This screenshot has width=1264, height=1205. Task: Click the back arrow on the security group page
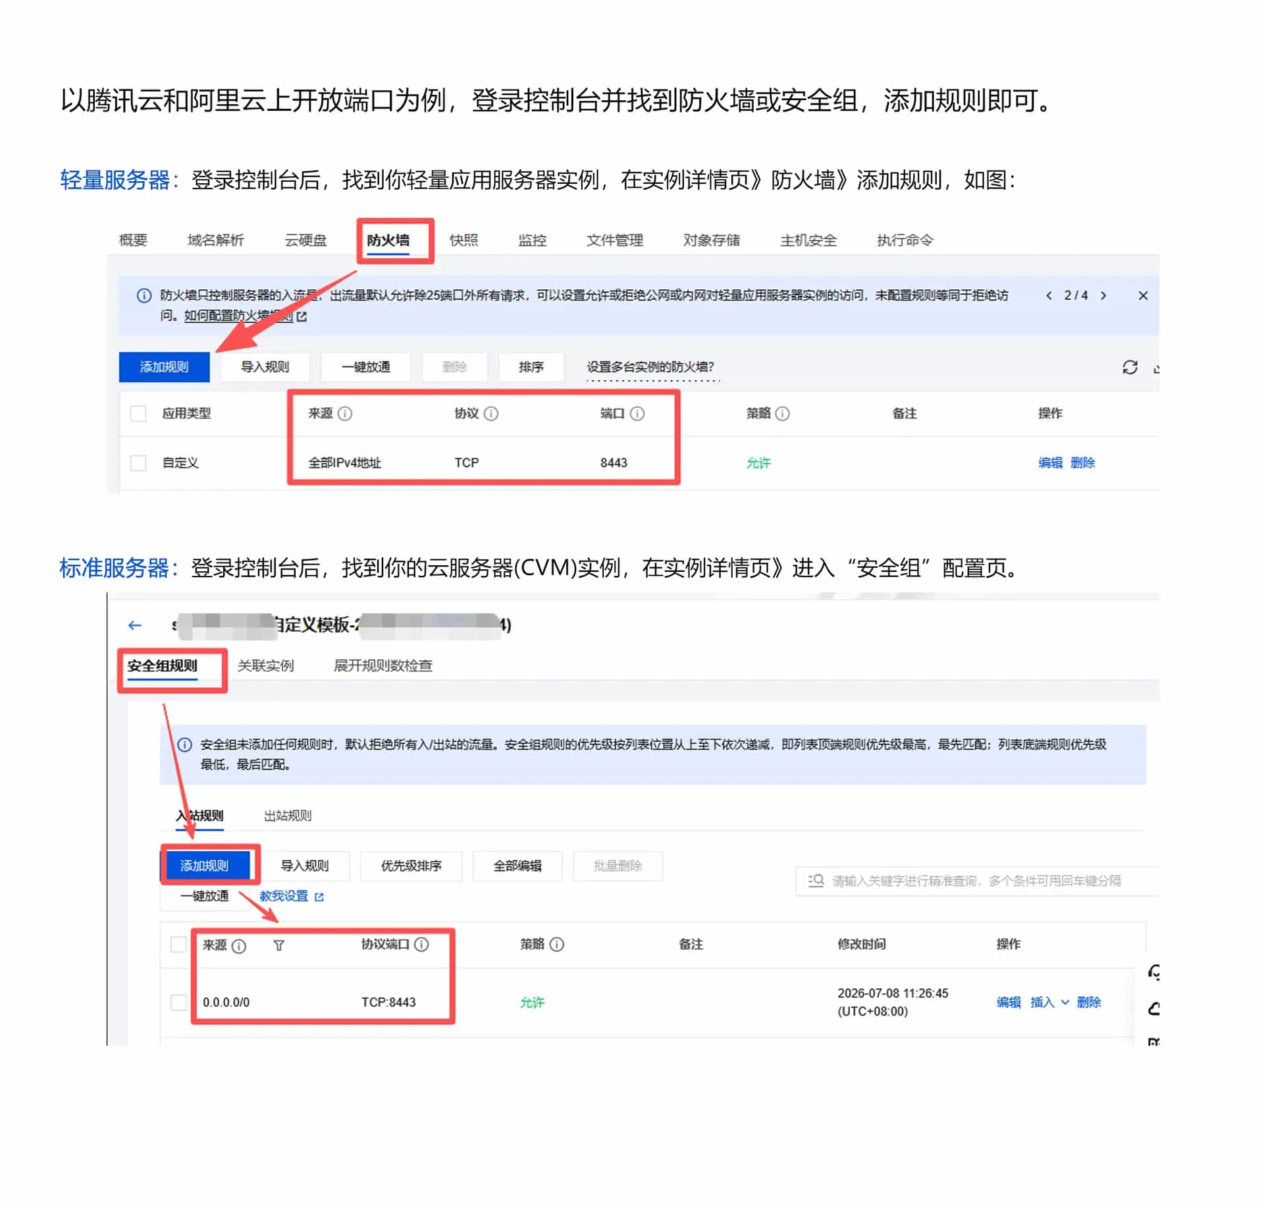(135, 625)
